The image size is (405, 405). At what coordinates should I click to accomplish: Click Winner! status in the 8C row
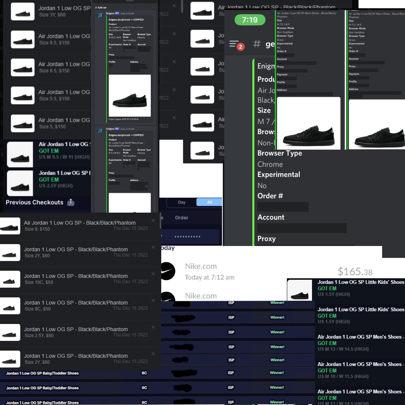pos(277,372)
